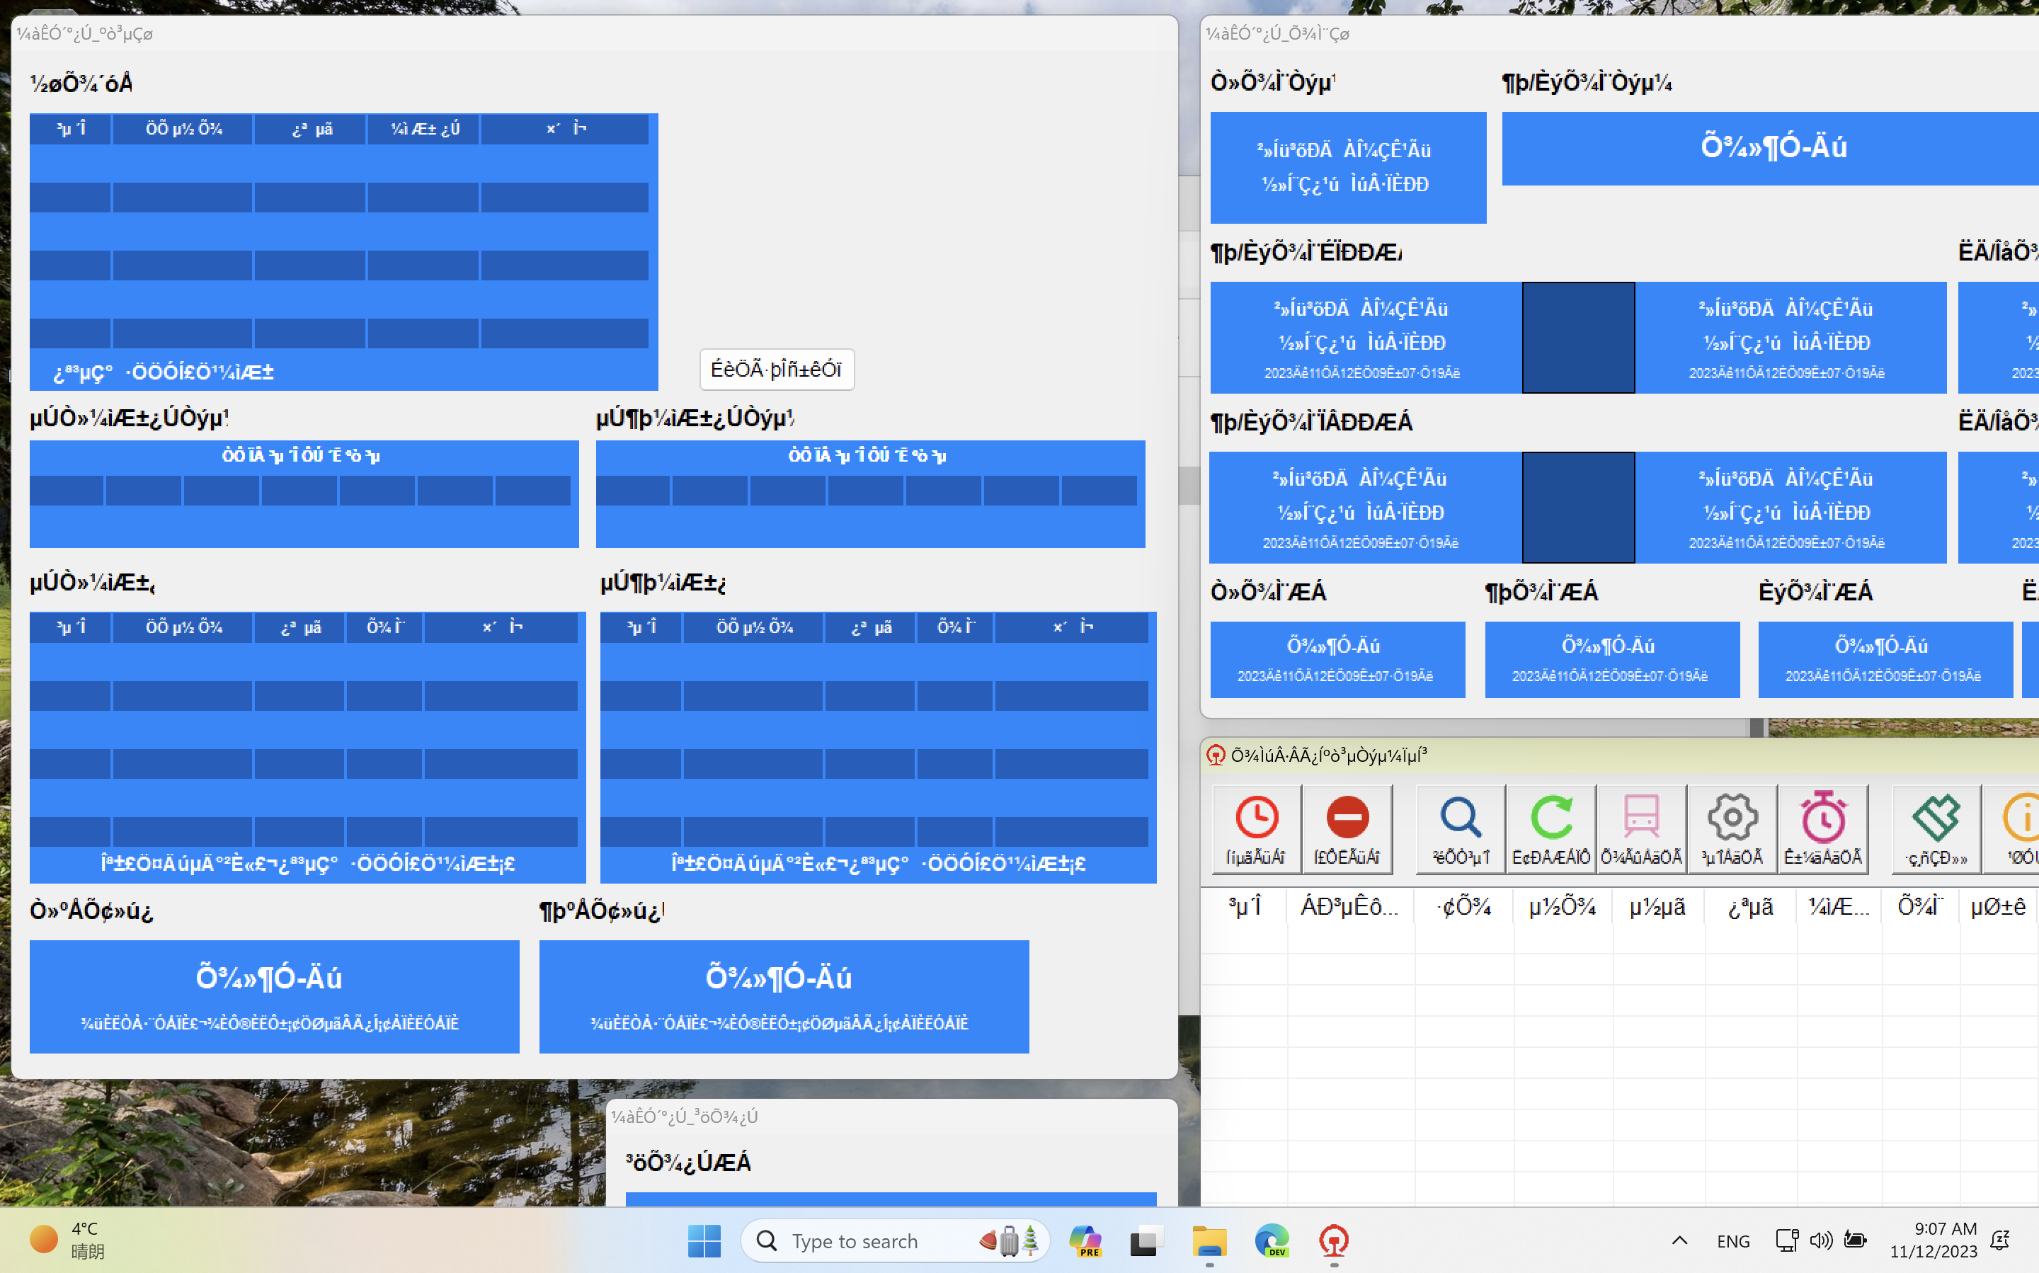This screenshot has height=1273, width=2039.
Task: Open File Explorer from the taskbar
Action: 1210,1240
